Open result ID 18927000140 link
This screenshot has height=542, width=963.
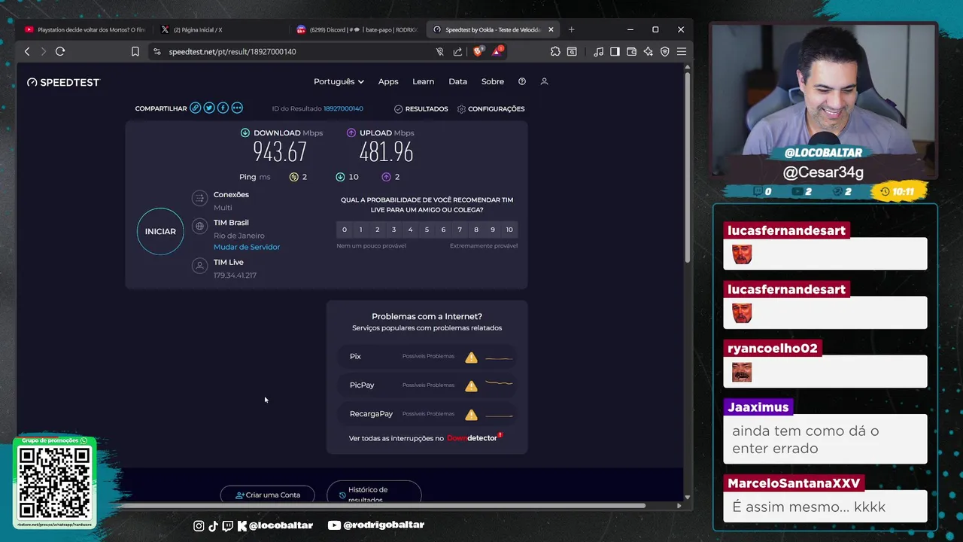click(x=343, y=108)
